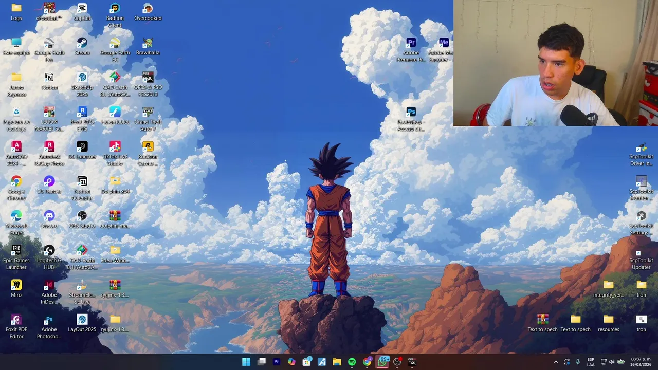Open Google Earth EC shortcut

point(115,50)
